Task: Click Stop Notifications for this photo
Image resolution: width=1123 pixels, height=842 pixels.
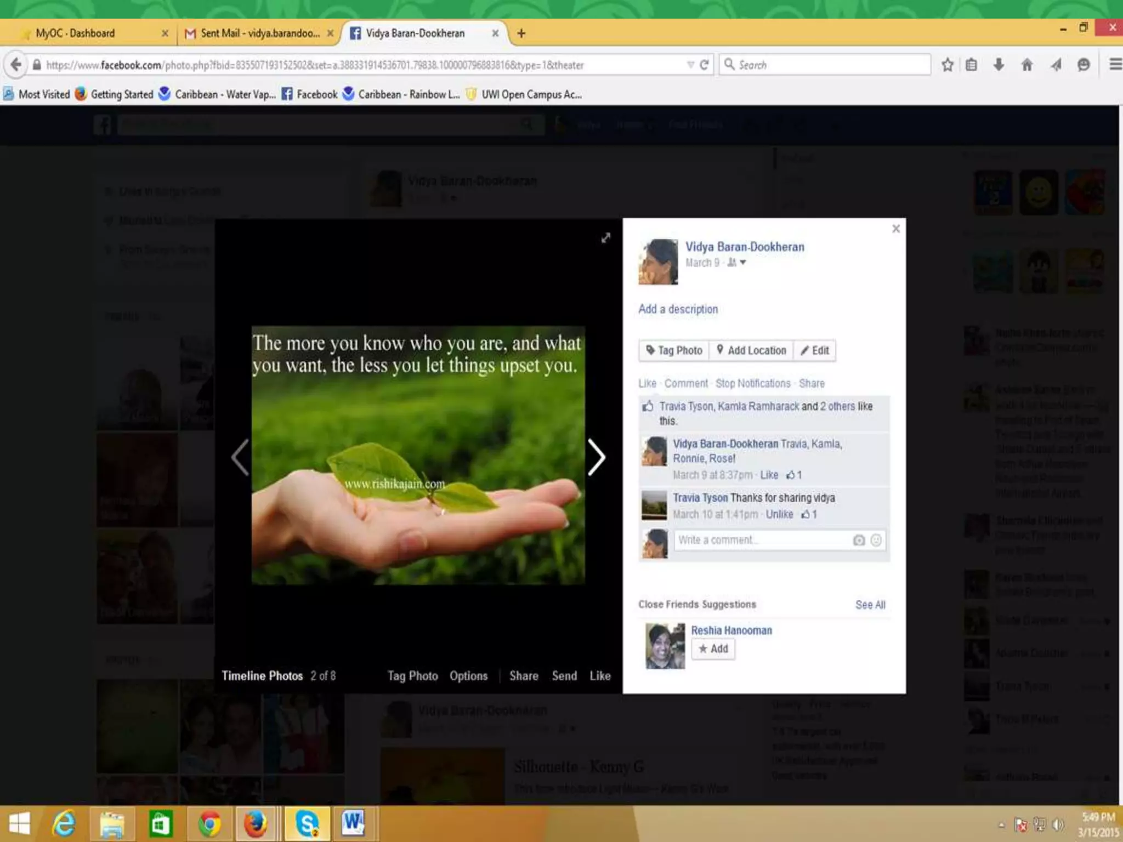Action: pyautogui.click(x=753, y=383)
